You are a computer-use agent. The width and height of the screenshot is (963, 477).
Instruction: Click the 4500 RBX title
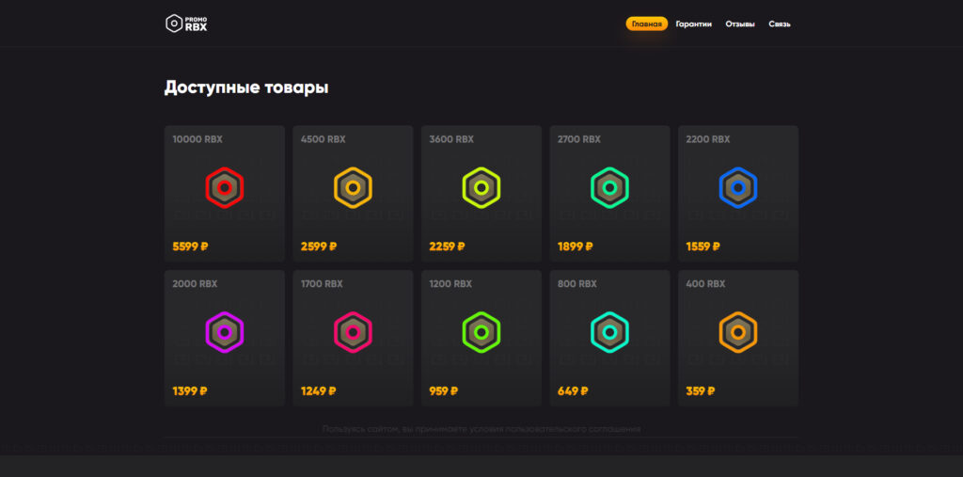click(324, 139)
